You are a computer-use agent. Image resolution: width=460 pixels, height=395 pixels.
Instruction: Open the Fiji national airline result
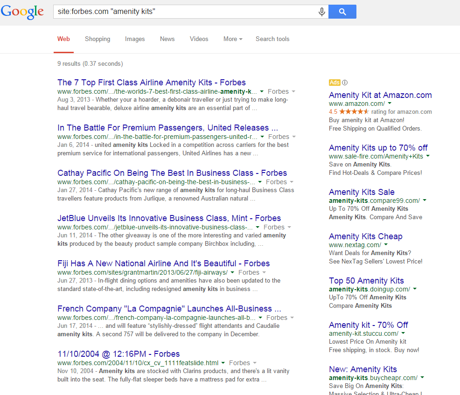click(164, 263)
